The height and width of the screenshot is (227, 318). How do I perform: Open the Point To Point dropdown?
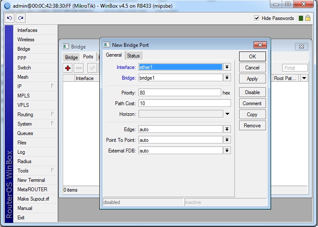pyautogui.click(x=227, y=140)
